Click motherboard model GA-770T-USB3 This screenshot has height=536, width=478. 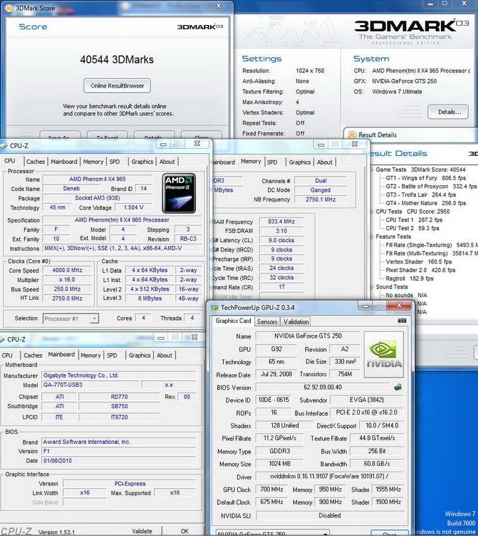click(91, 385)
